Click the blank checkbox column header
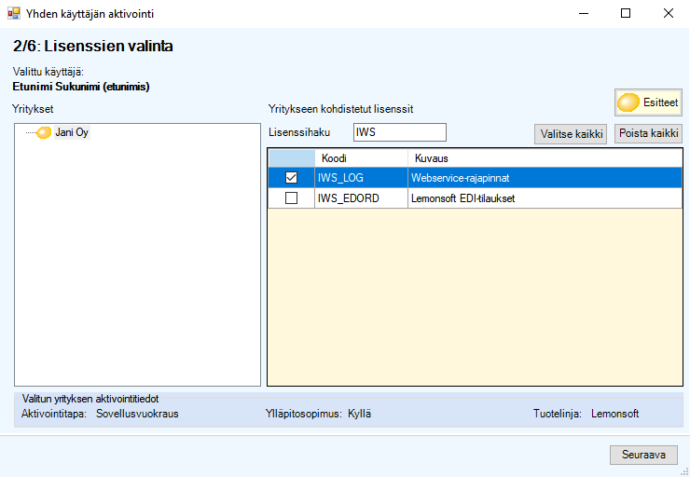Screen dimensions: 690x477 291,158
